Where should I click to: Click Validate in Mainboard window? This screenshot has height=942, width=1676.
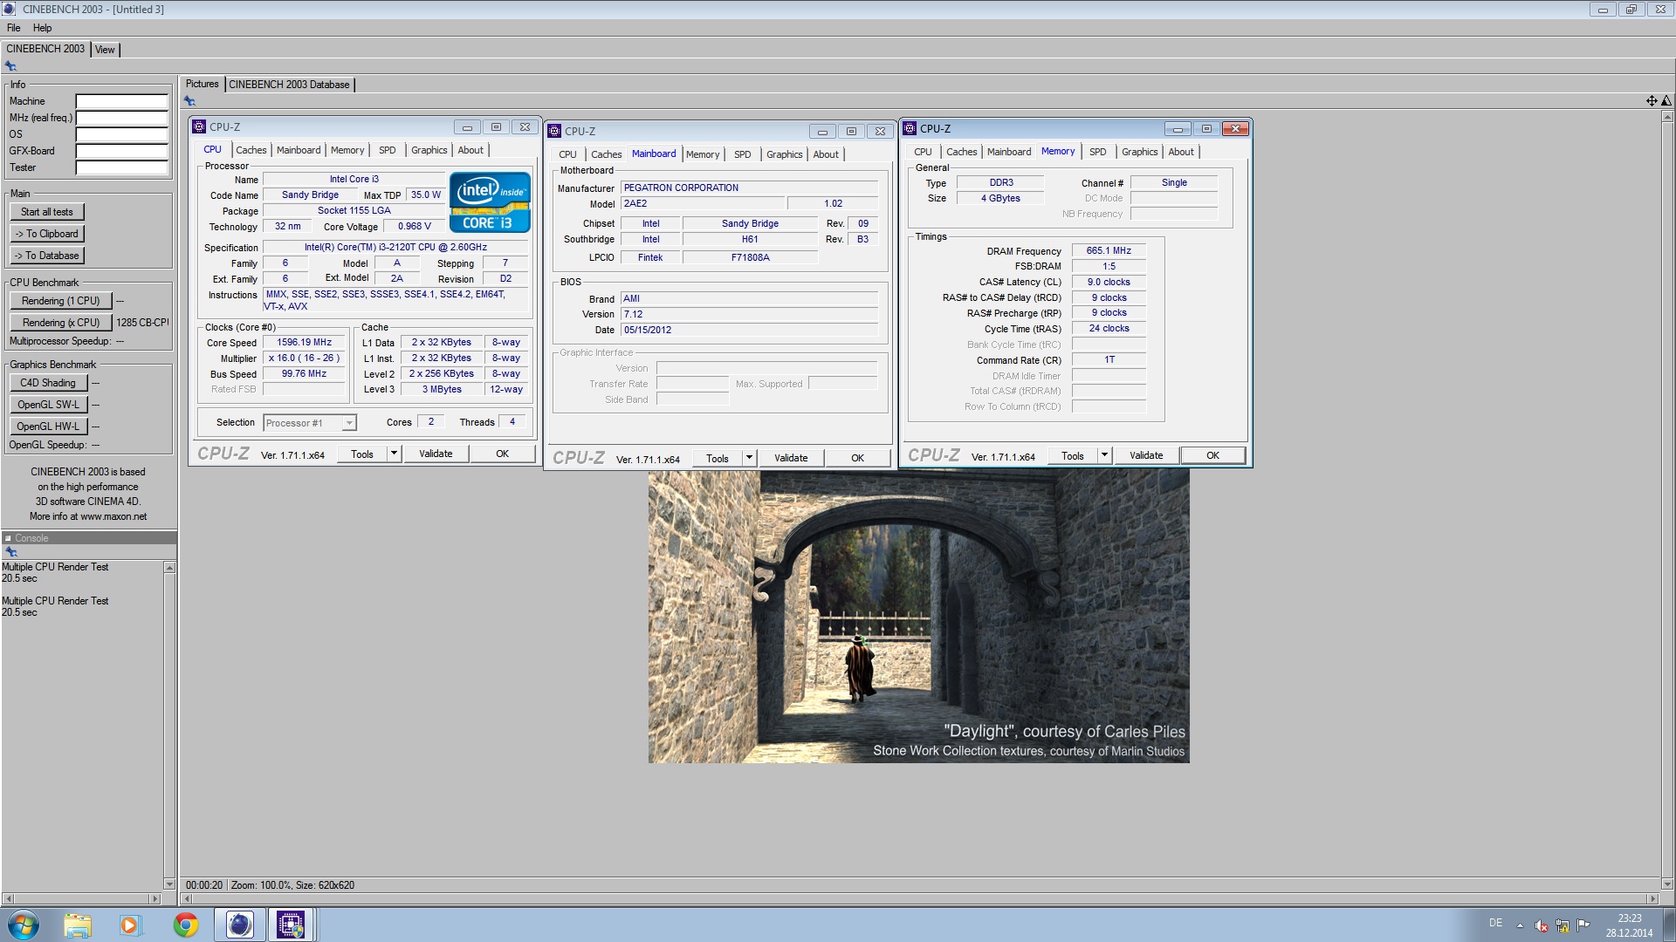[791, 458]
